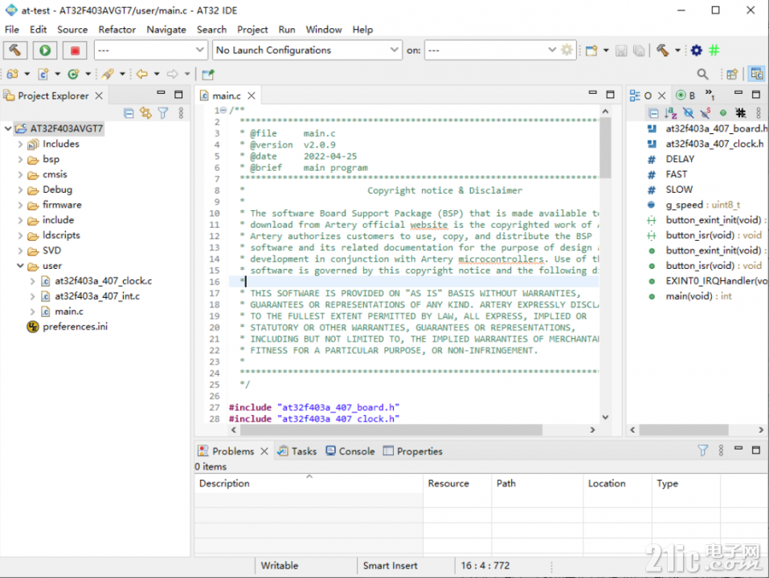Toggle hide fields in the Outline toolbar
Image resolution: width=769 pixels, height=578 pixels.
pos(688,113)
